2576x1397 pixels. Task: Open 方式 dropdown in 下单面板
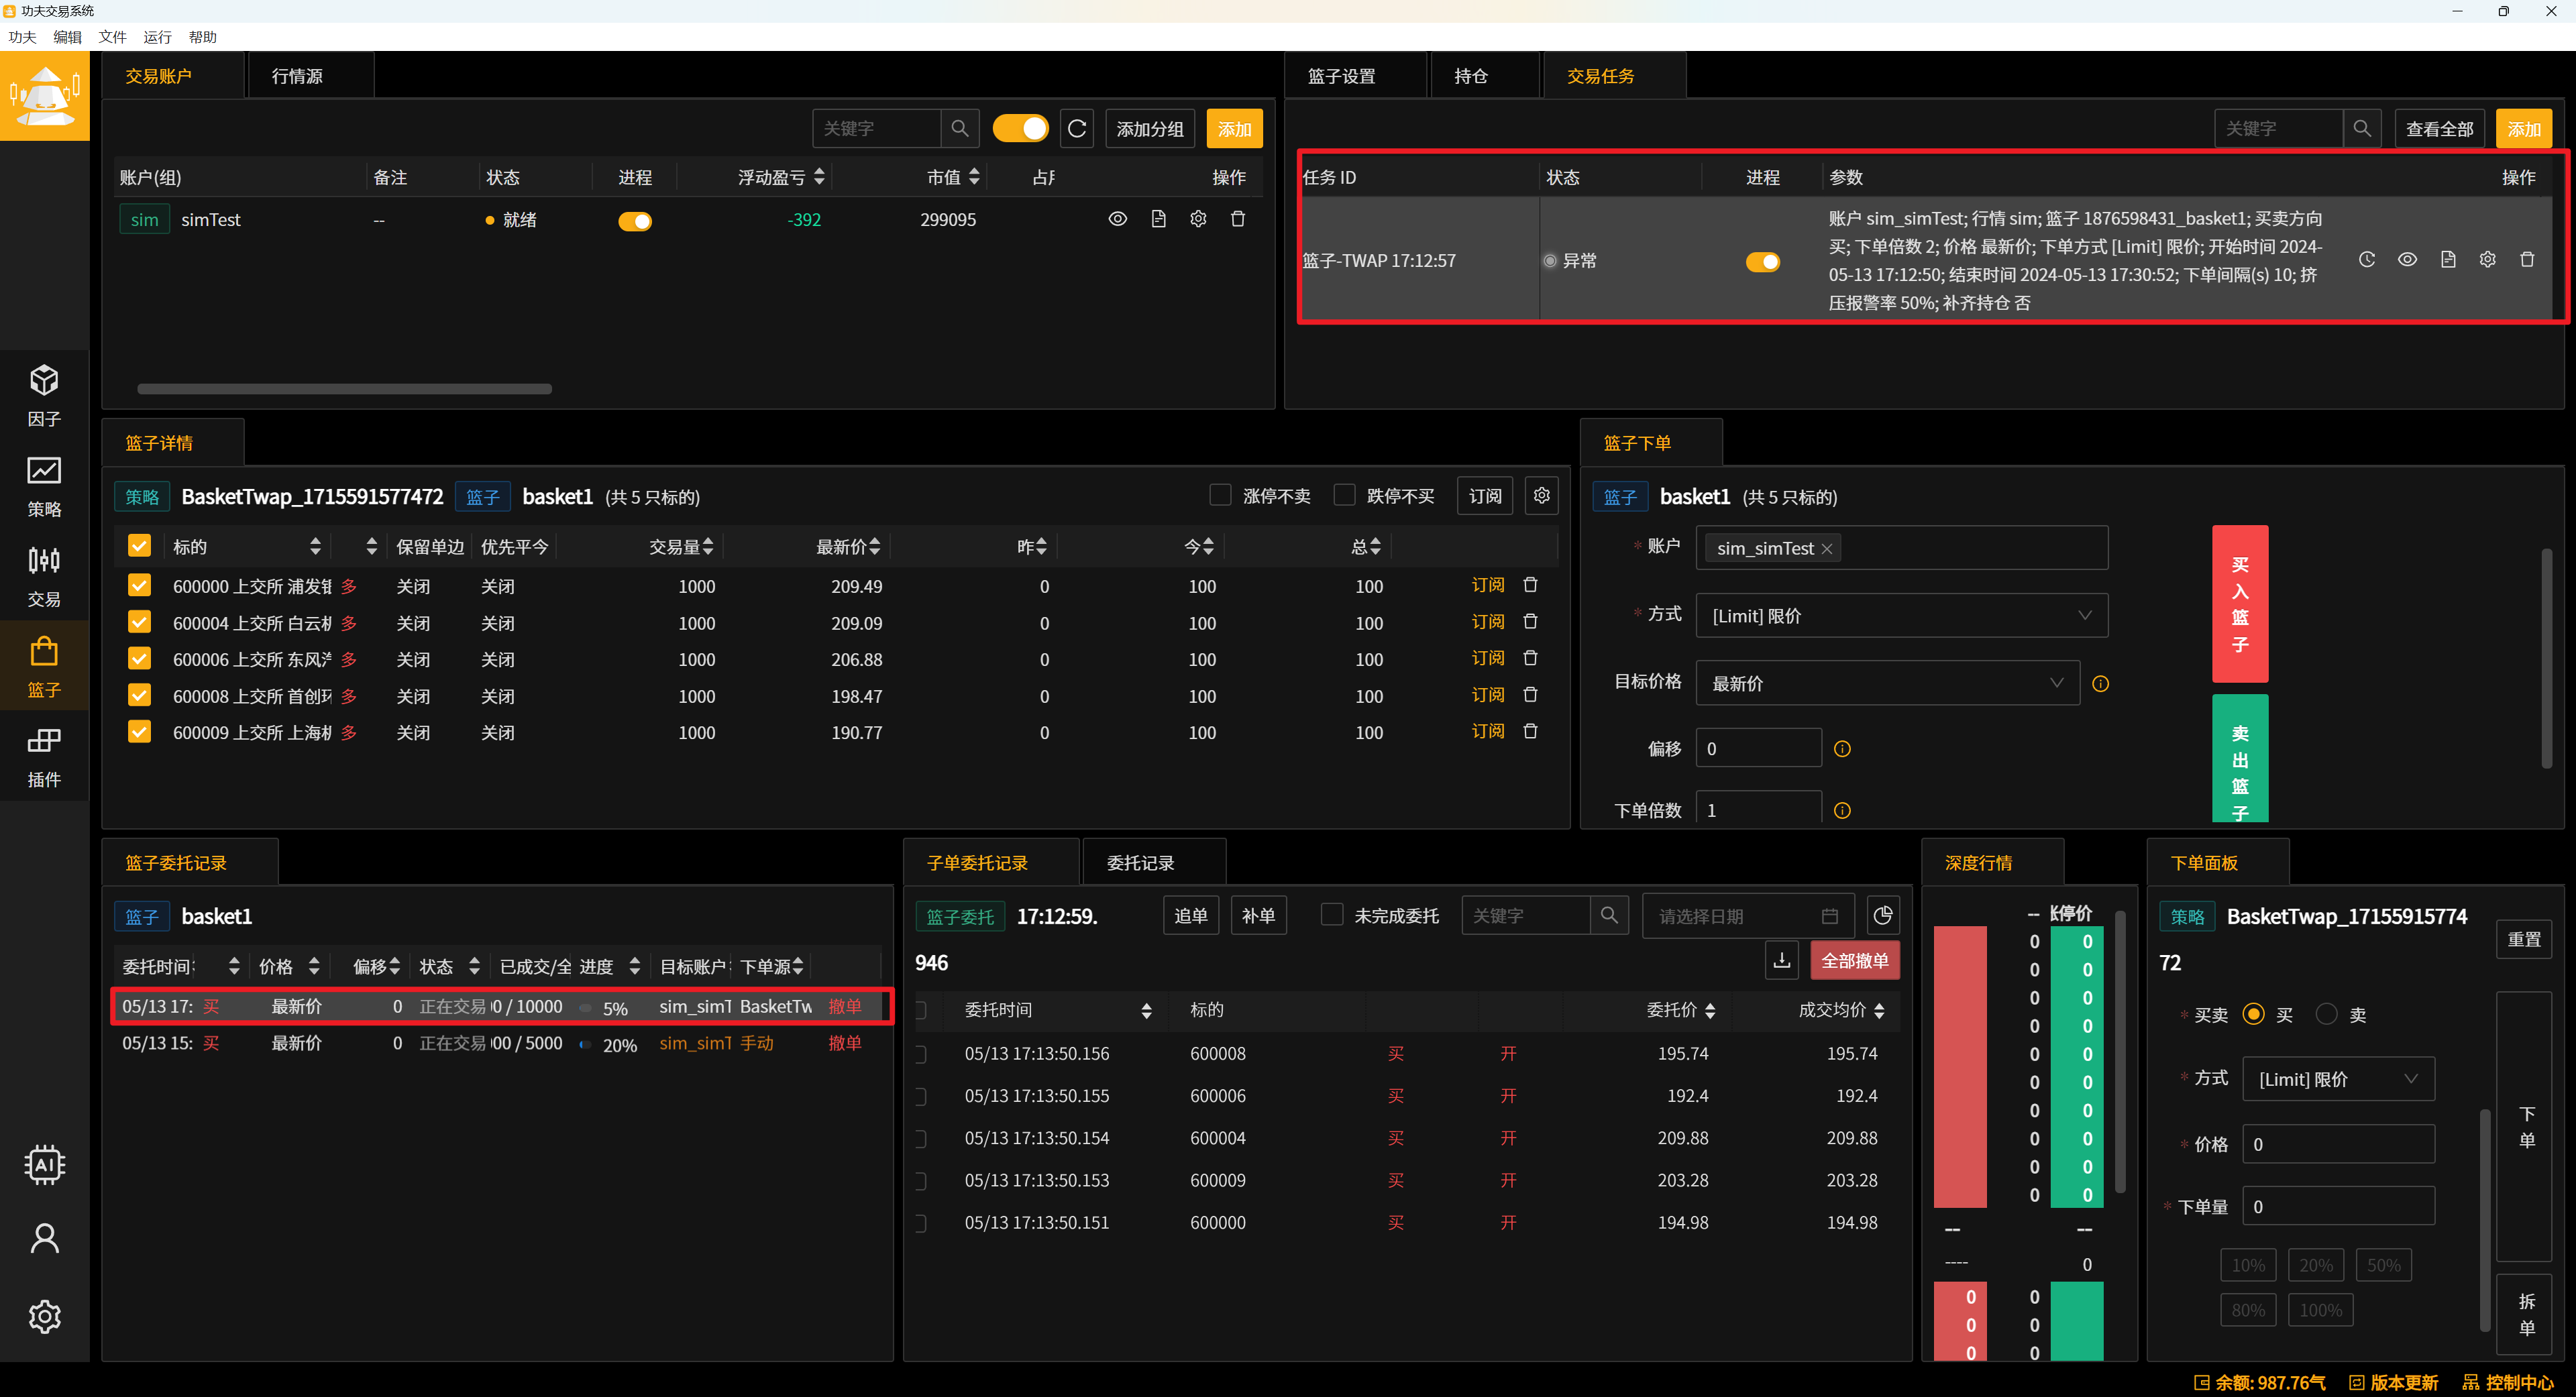point(2338,1079)
